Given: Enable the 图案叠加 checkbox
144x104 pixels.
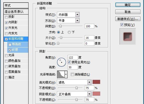Looking at the screenshot, I should [x=6, y=72].
